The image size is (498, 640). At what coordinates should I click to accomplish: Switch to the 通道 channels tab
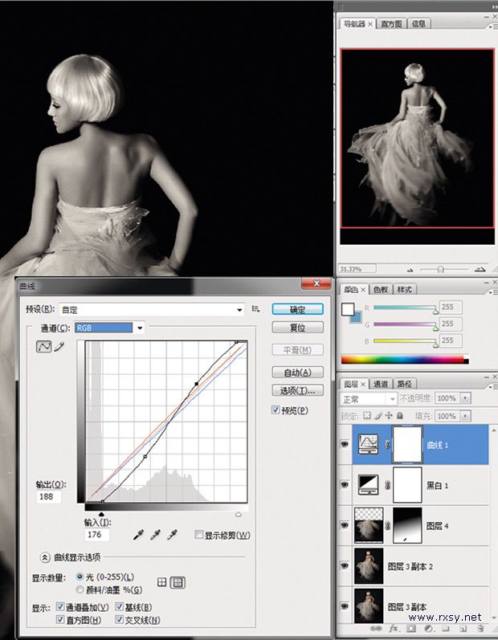pos(381,384)
